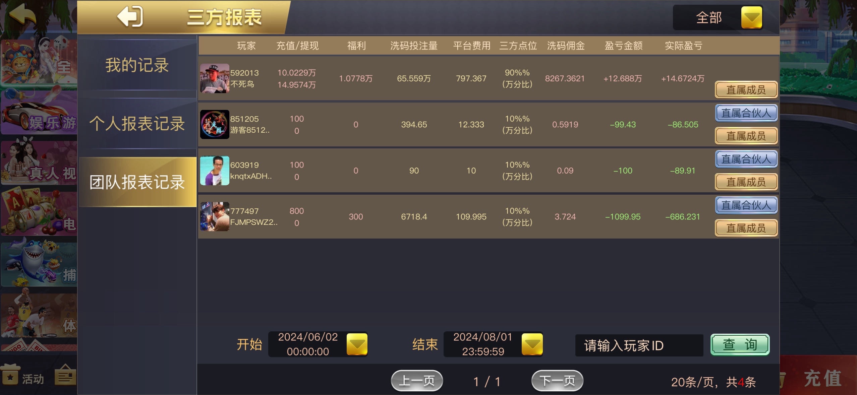
Task: Open the 结束 end date dropdown
Action: coord(532,344)
